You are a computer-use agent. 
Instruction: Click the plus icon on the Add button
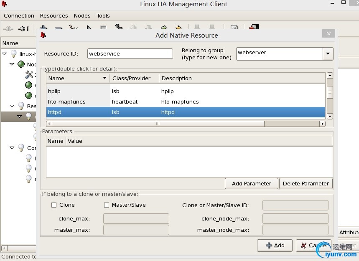point(269,246)
